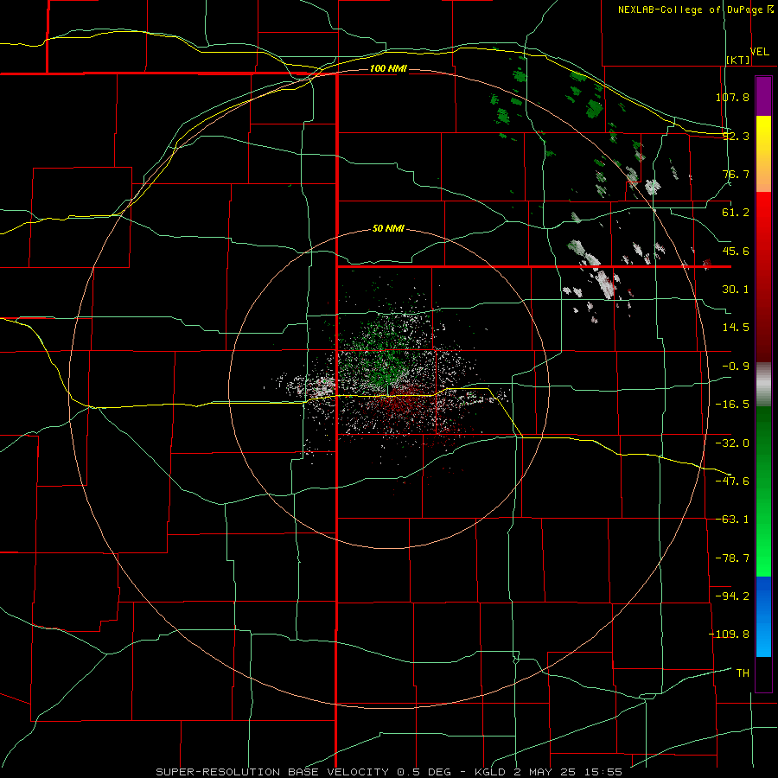Click the 100 NMI range ring label
Image resolution: width=778 pixels, height=778 pixels.
click(388, 68)
